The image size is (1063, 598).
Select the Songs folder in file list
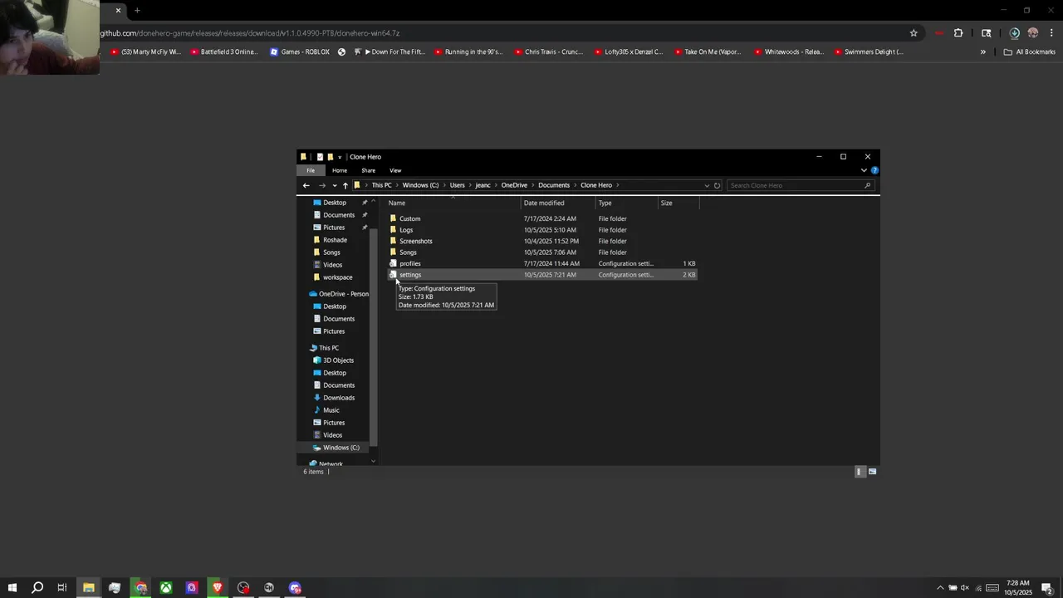click(408, 252)
